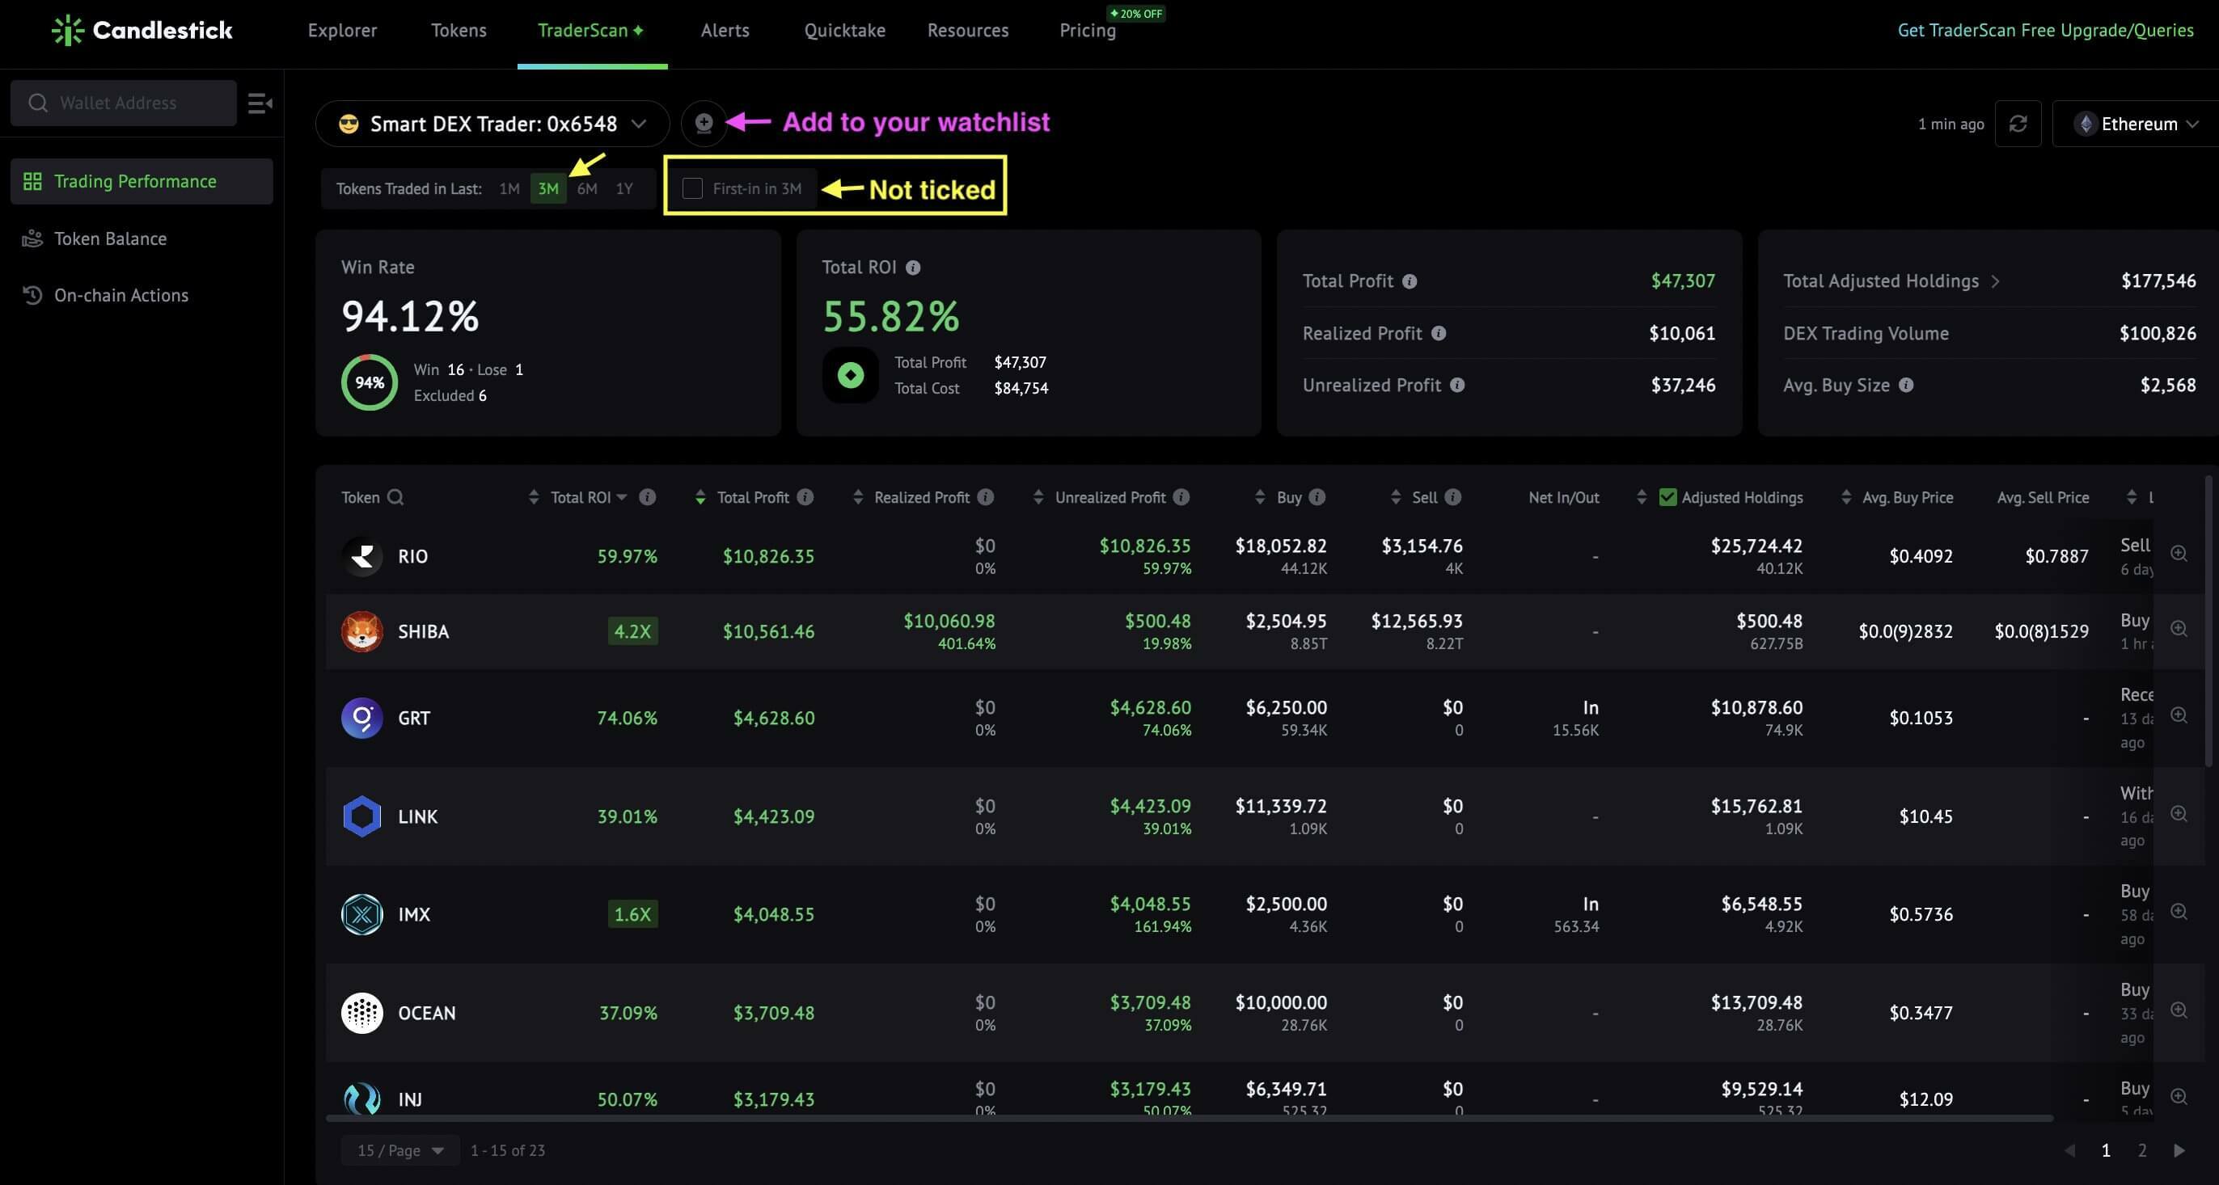Click the refresh data icon
Viewport: 2219px width, 1185px height.
pyautogui.click(x=2018, y=124)
